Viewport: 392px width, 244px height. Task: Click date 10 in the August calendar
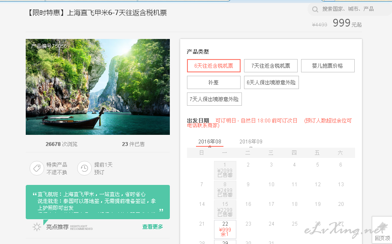tap(271, 184)
